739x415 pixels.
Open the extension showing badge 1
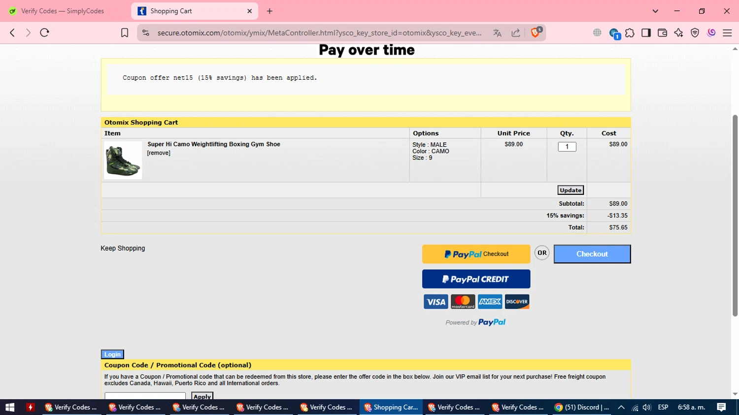click(x=614, y=33)
